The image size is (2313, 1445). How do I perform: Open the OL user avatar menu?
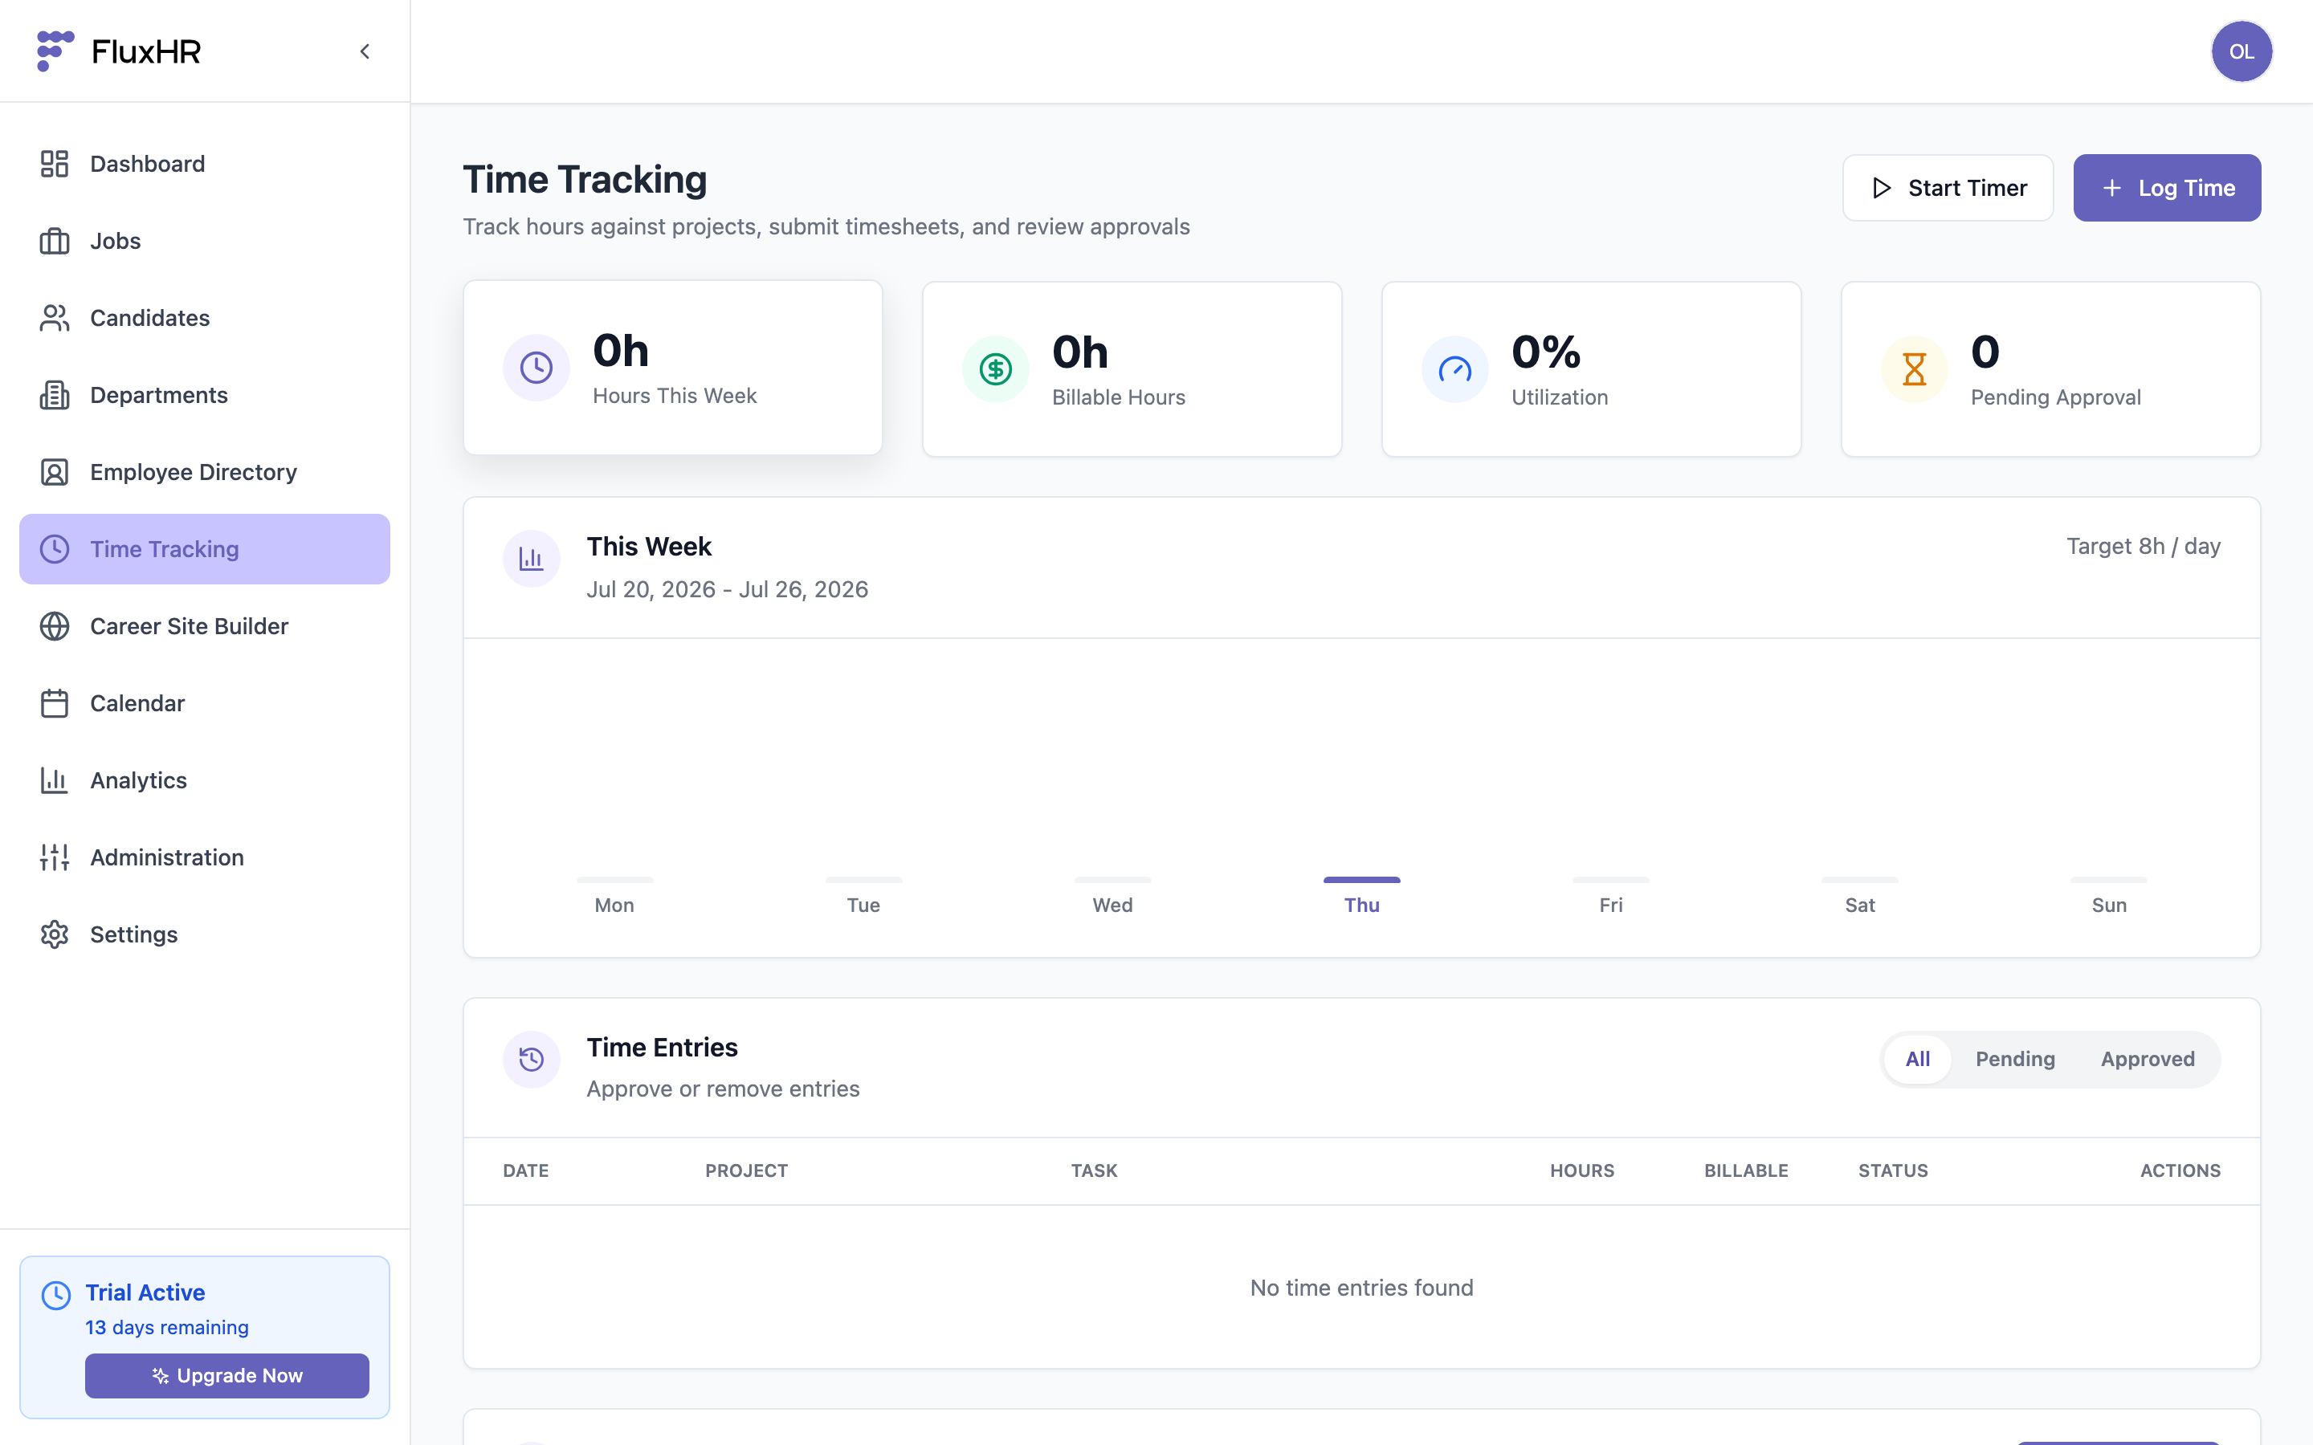click(x=2242, y=51)
